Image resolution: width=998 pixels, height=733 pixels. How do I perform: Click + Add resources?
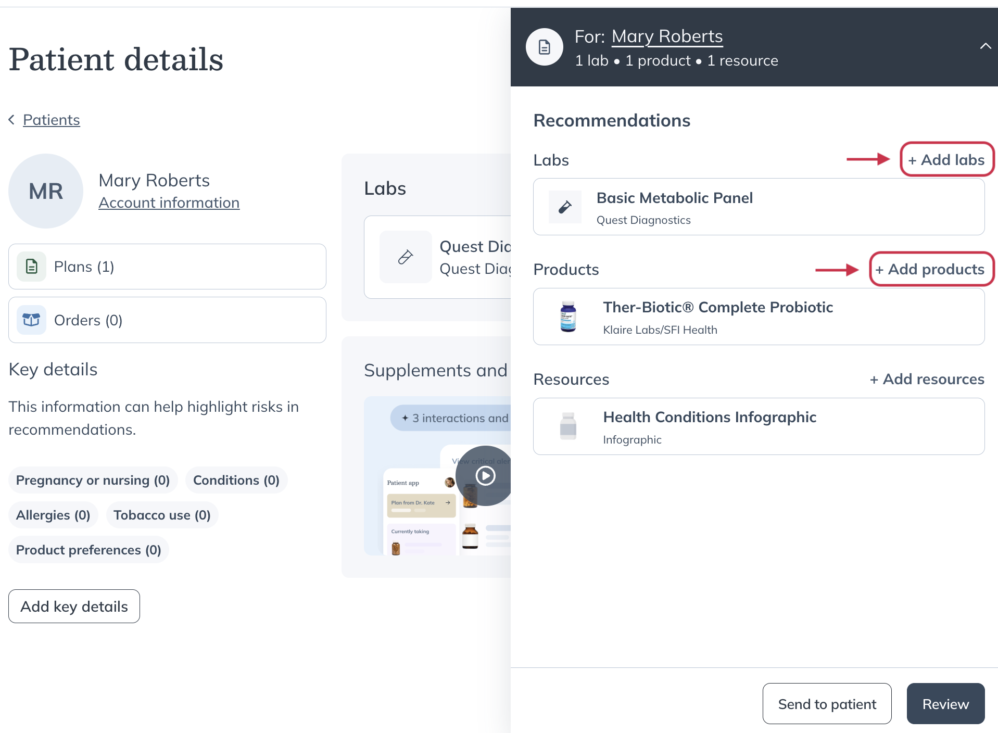point(927,379)
